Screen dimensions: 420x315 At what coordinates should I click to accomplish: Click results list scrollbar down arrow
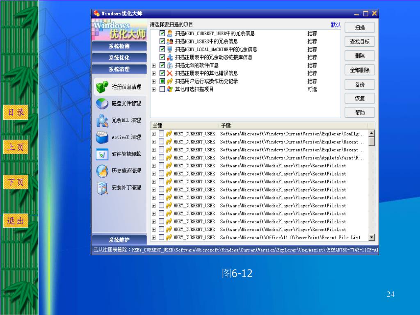[372, 237]
